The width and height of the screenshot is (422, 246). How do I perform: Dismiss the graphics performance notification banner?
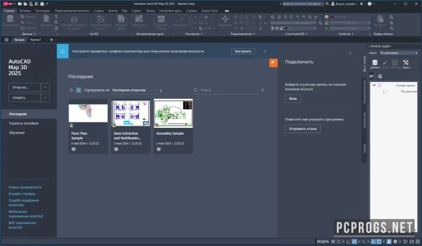point(265,51)
